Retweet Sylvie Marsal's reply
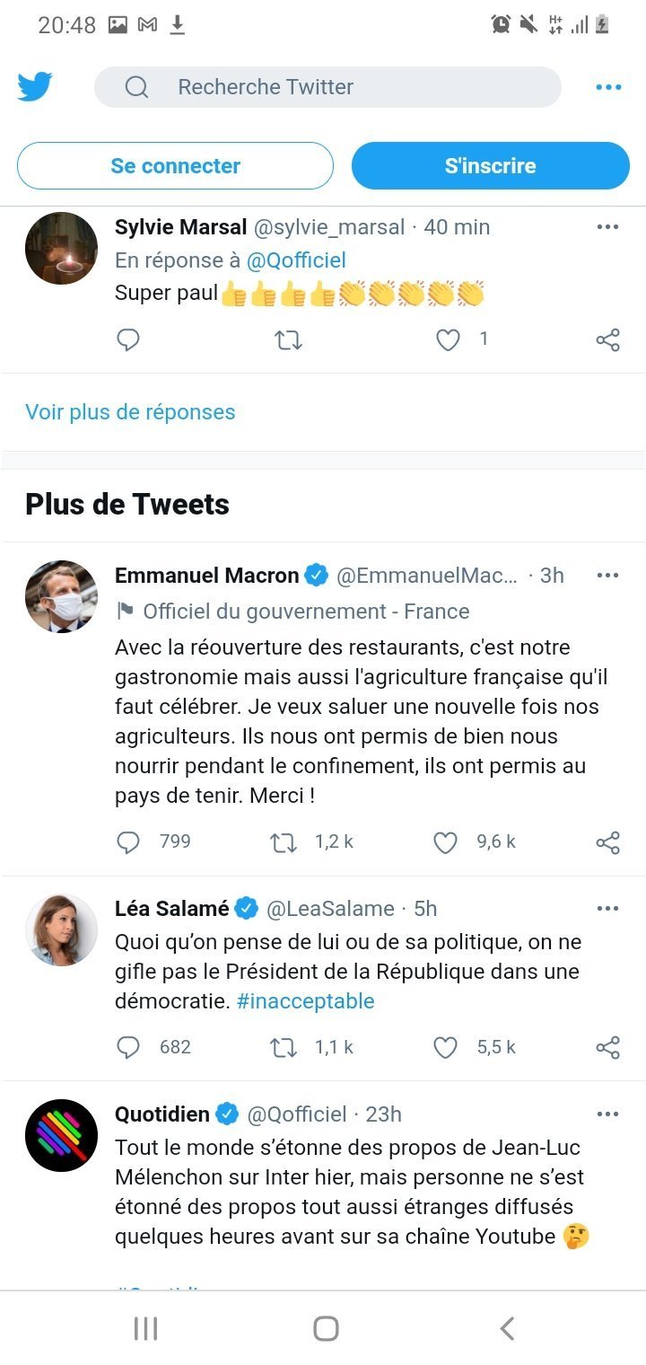This screenshot has width=646, height=1365. (288, 339)
